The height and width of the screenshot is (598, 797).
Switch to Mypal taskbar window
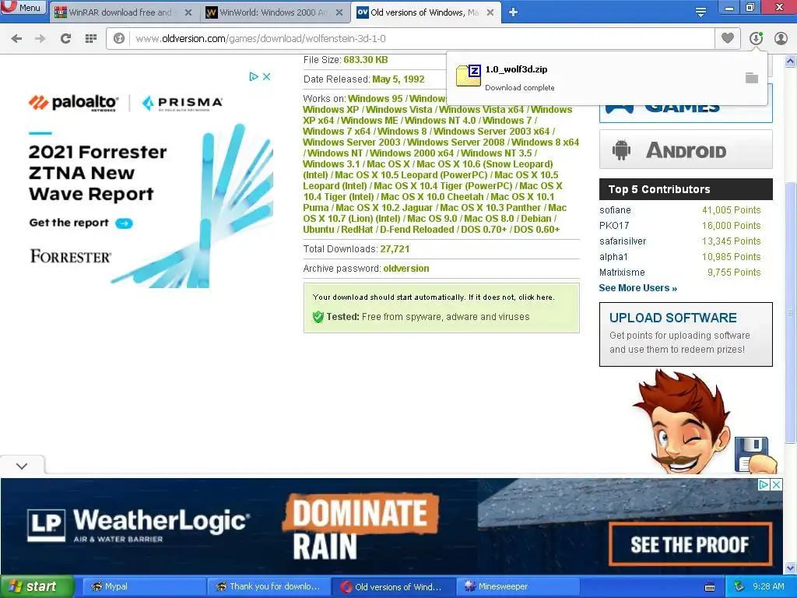[x=143, y=586]
